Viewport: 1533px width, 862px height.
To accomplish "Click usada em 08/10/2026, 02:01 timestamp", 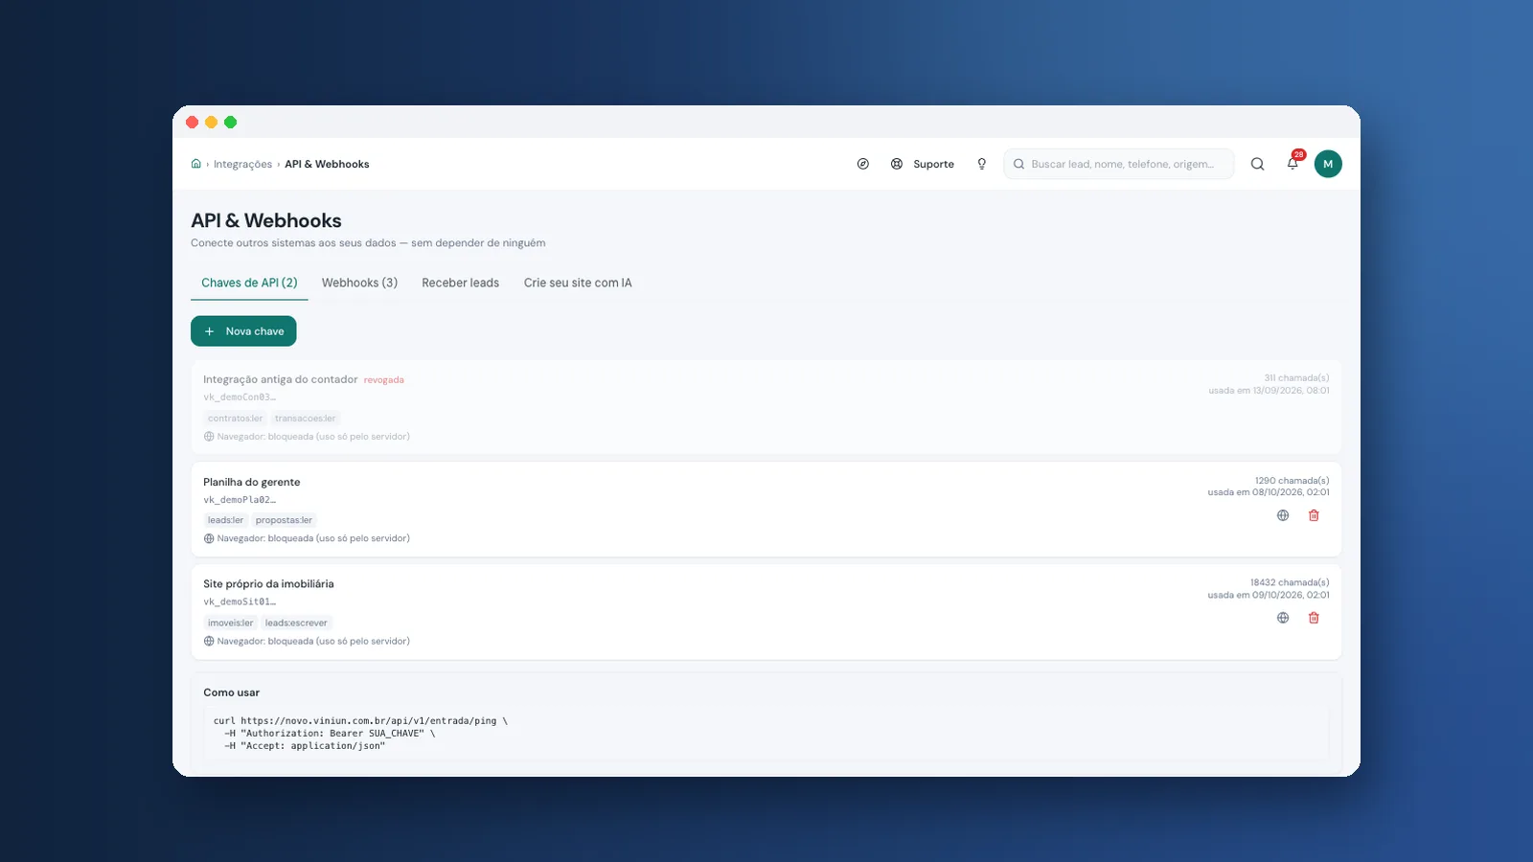I will [1269, 492].
